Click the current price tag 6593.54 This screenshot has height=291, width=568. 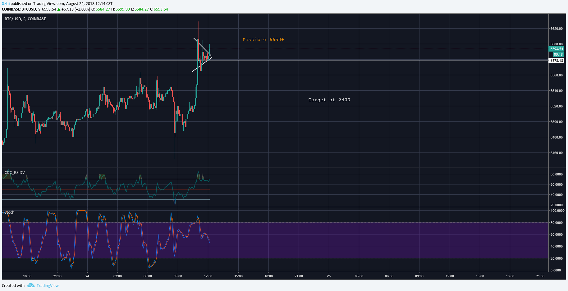click(x=557, y=49)
